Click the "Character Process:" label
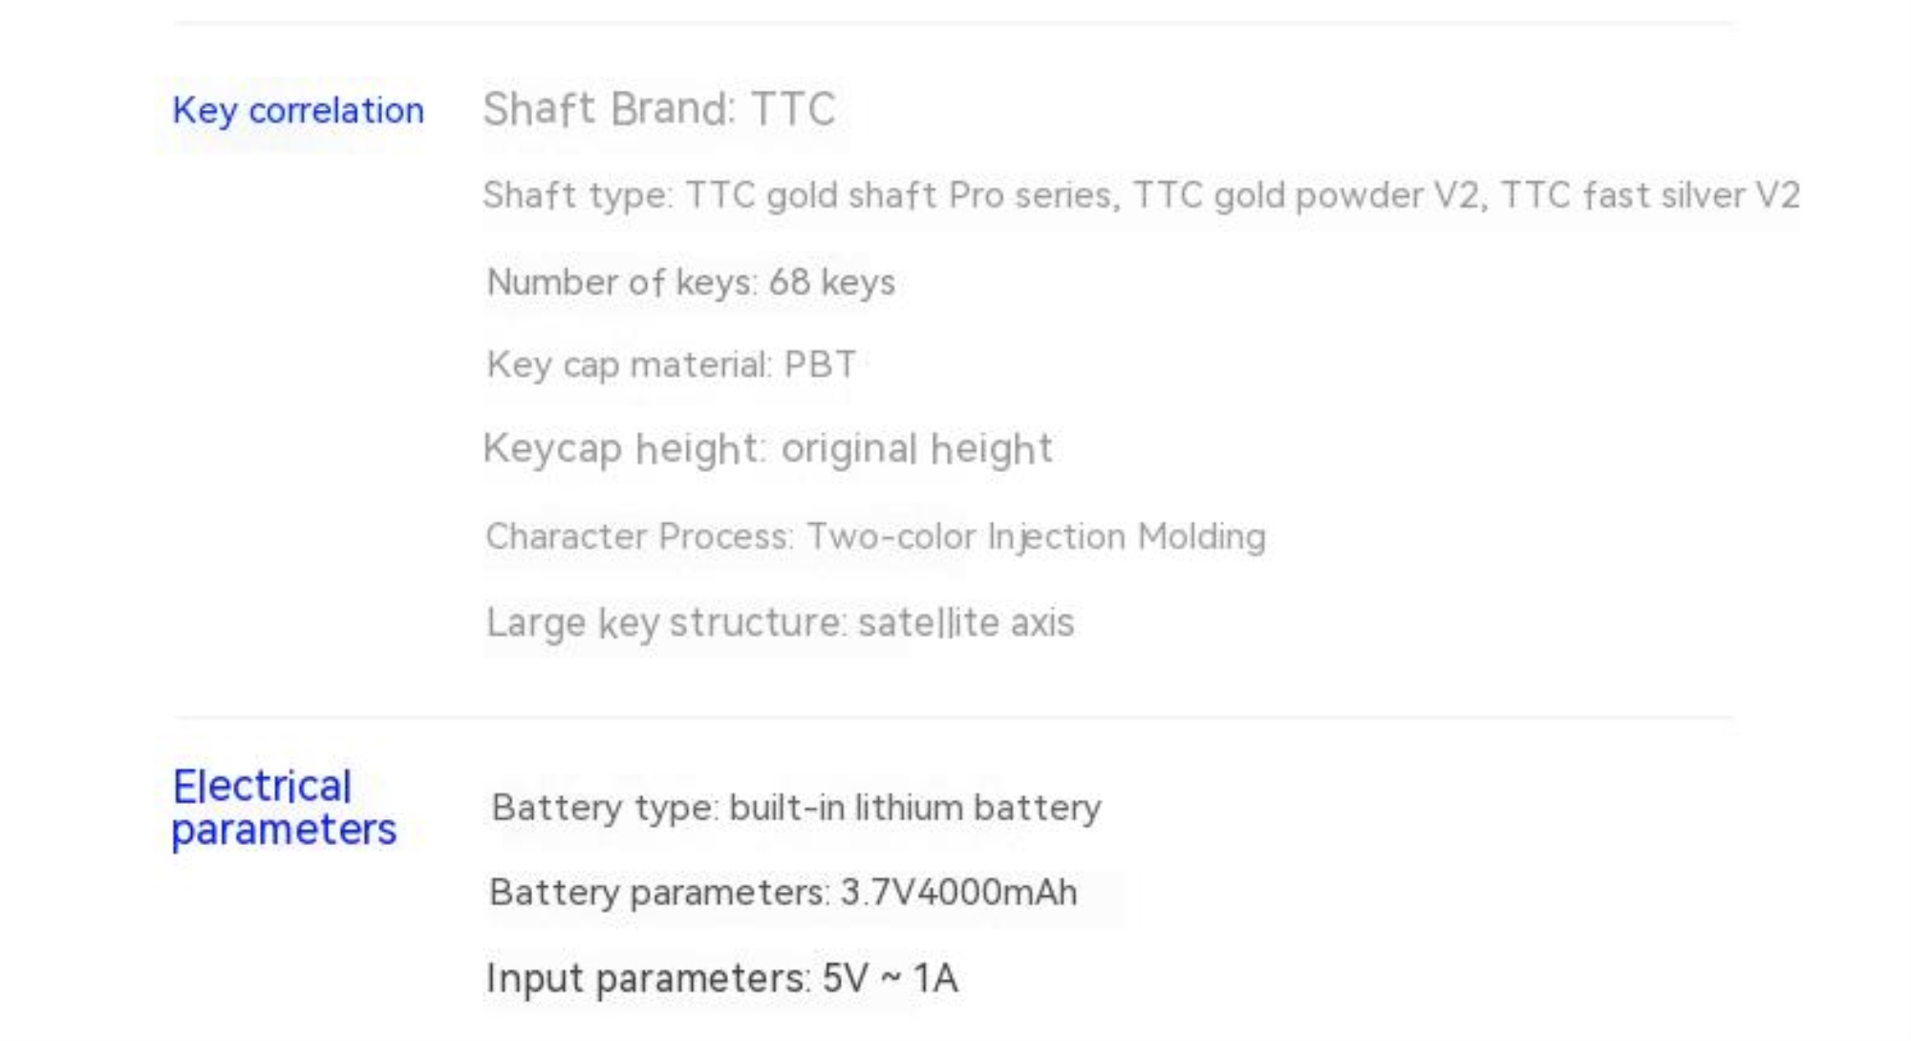Screen dimensions: 1911x1041 point(639,537)
